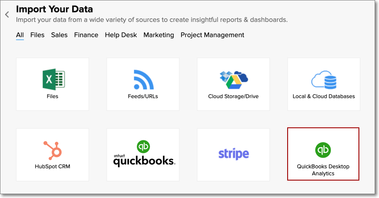Select the Feeds/URLs RSS icon
379x198 pixels.
[143, 79]
